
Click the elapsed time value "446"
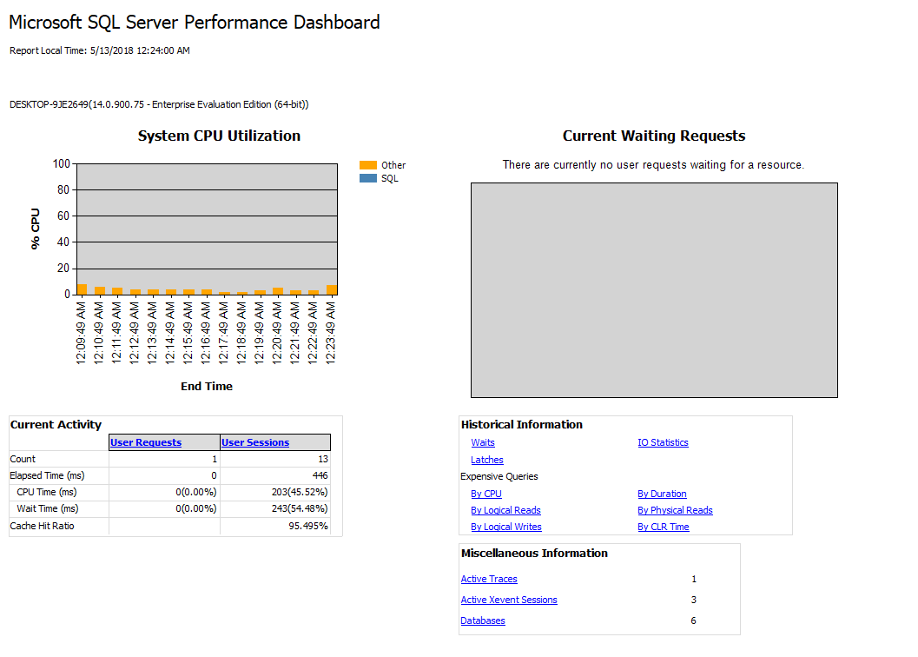[x=320, y=475]
